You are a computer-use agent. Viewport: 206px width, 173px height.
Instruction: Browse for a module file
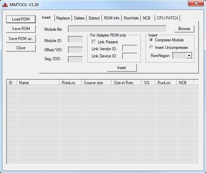184,29
